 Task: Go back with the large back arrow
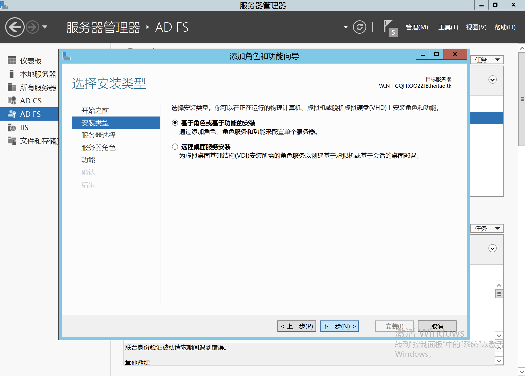pos(15,27)
